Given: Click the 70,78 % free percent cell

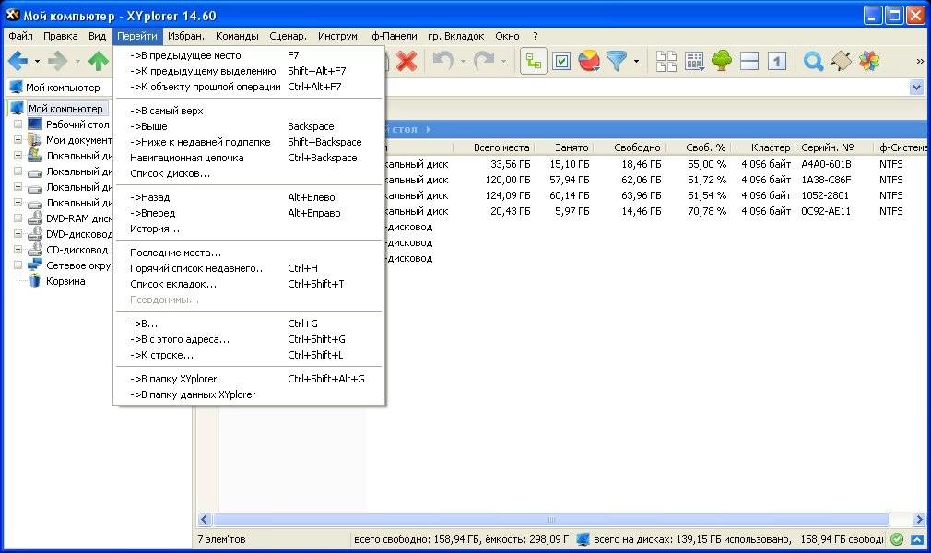Looking at the screenshot, I should 707,211.
